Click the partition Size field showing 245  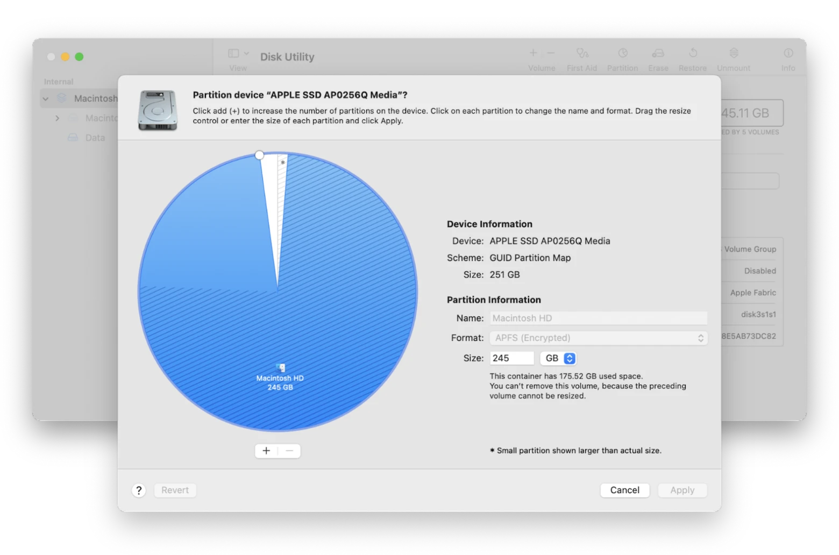coord(511,358)
